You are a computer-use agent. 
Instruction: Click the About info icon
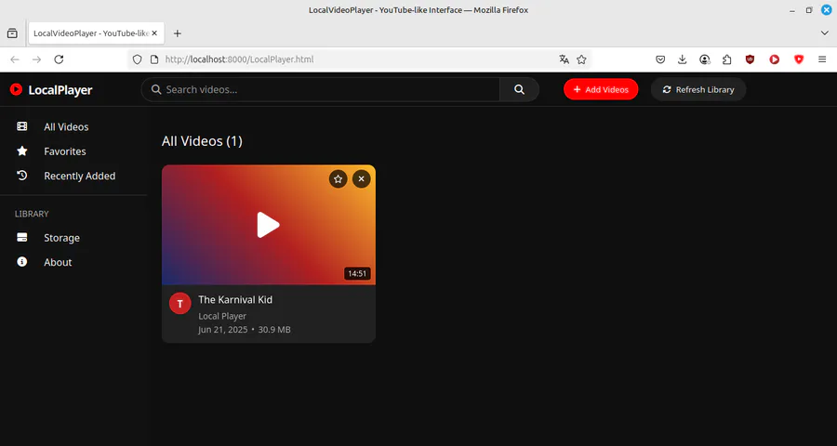pos(22,261)
